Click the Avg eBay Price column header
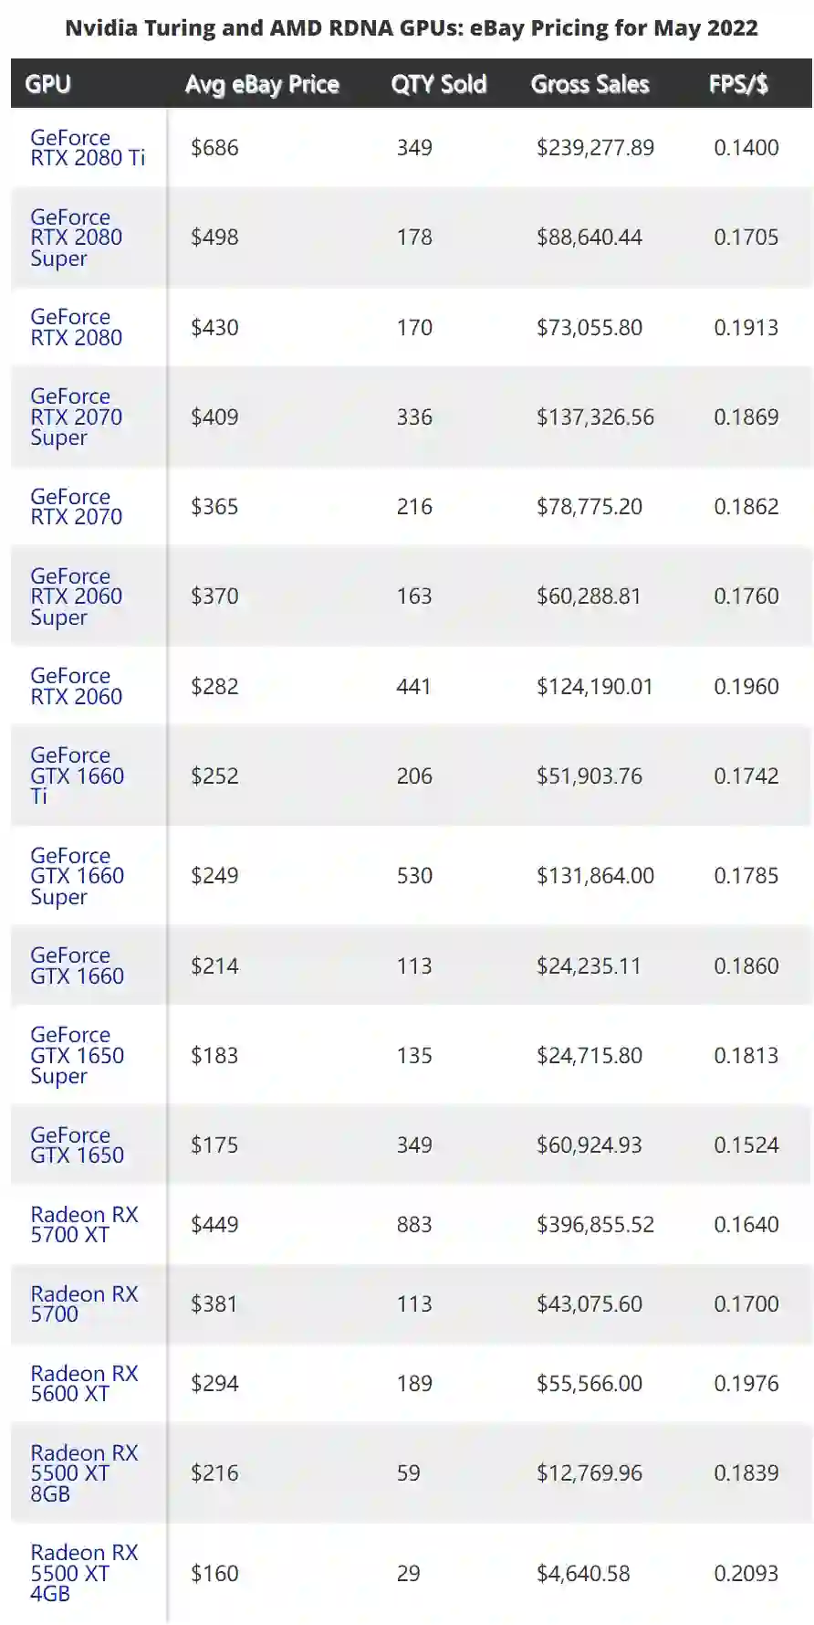Image resolution: width=814 pixels, height=1625 pixels. coord(262,84)
